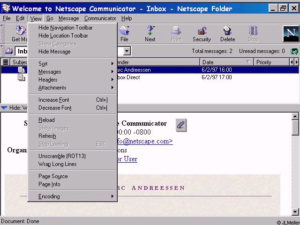Viewport: 300px width, 225px height.
Task: Minimize the Netscape window
Action: pyautogui.click(x=273, y=8)
